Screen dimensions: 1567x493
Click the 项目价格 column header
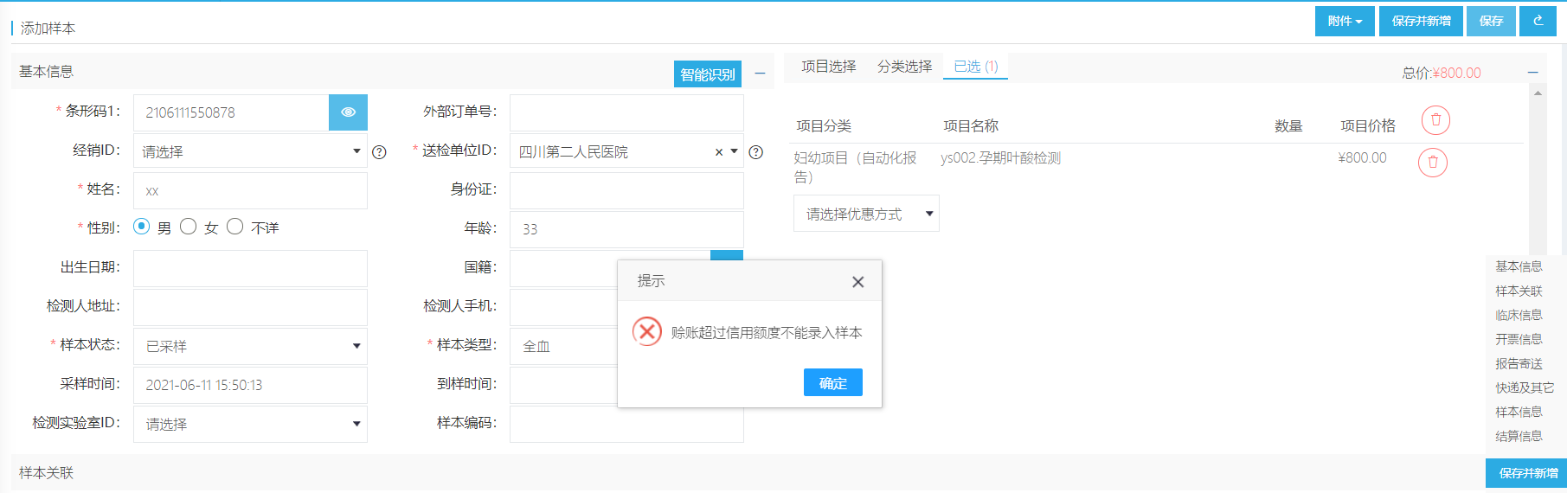click(1367, 125)
